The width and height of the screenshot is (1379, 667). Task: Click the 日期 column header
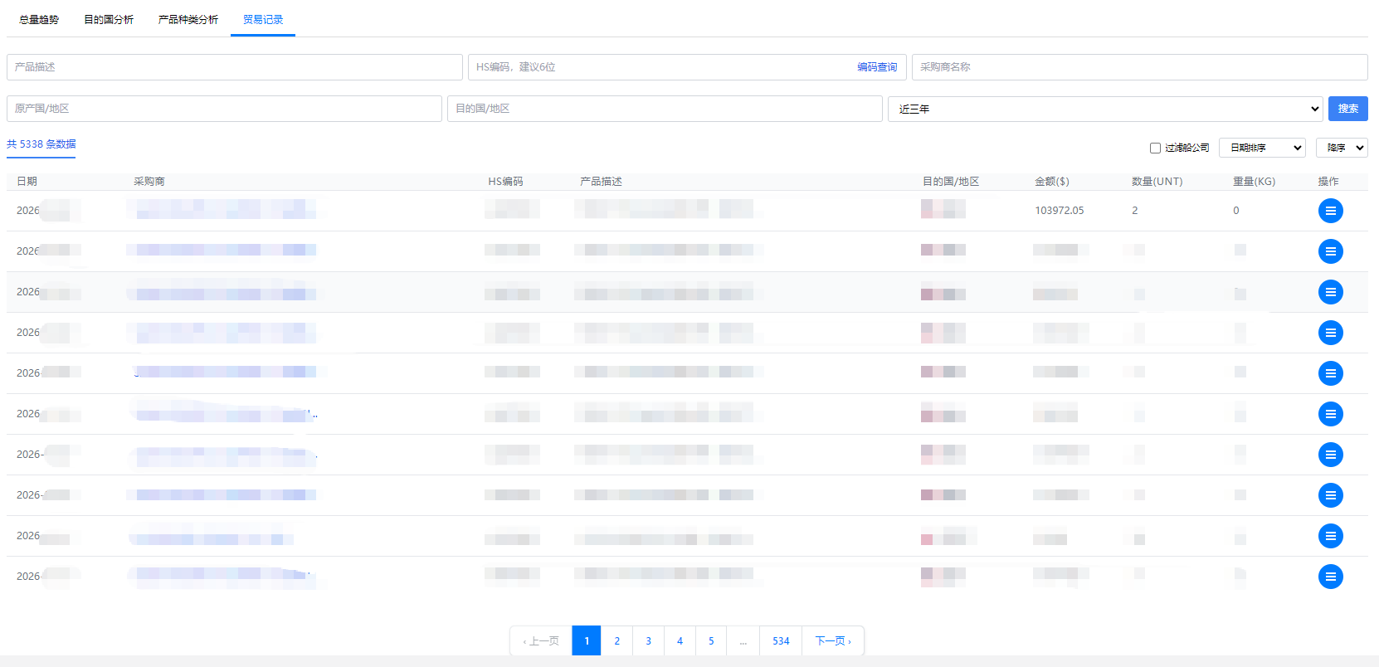(27, 182)
